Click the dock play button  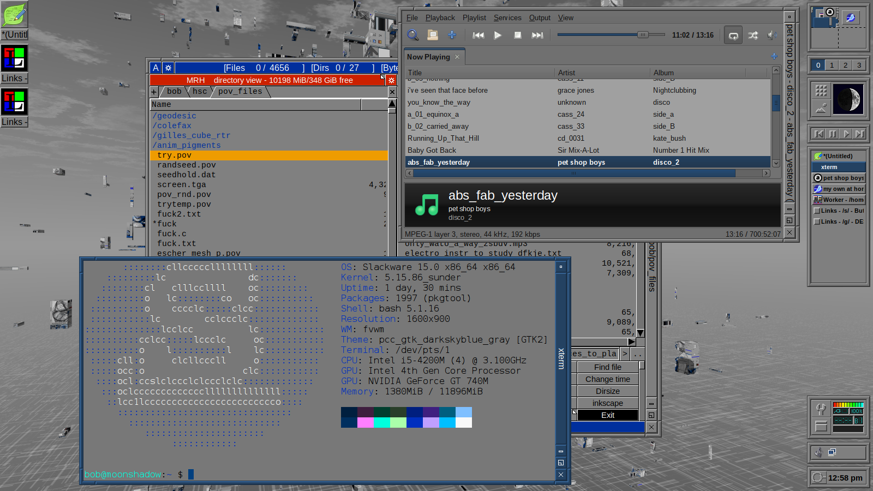point(846,134)
